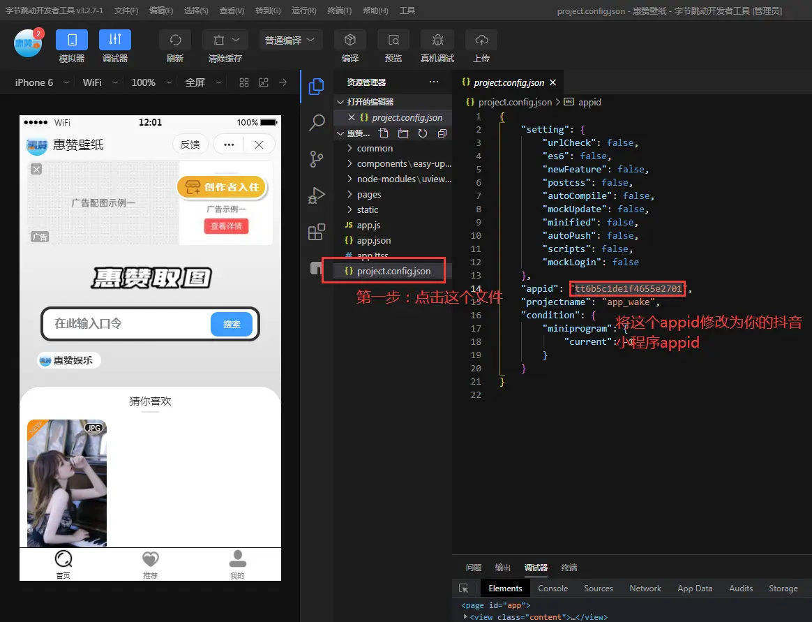Click the Collapse All folders icon
Image resolution: width=812 pixels, height=622 pixels.
[x=442, y=133]
